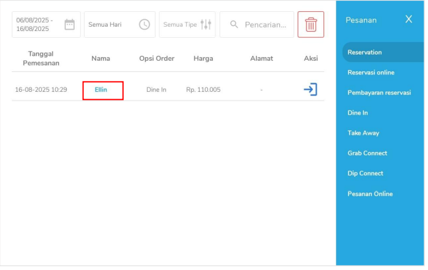Open the Semua Hari dropdown
Screen dimensions: 428x270
click(x=112, y=25)
